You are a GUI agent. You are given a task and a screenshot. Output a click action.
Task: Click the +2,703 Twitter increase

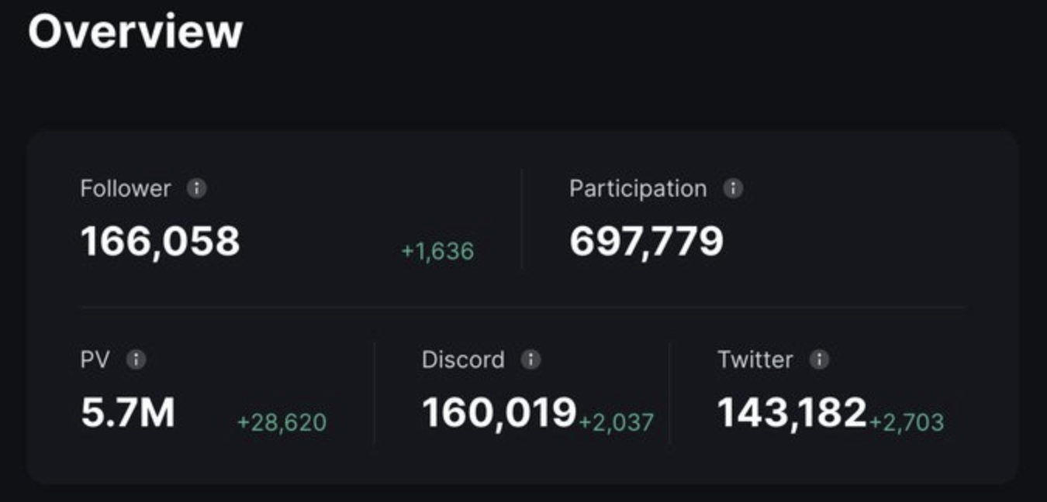tap(906, 422)
